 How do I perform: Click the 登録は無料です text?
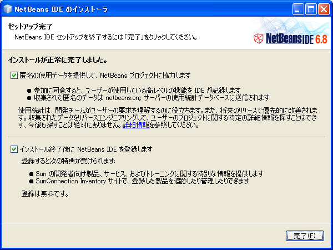pos(45,194)
